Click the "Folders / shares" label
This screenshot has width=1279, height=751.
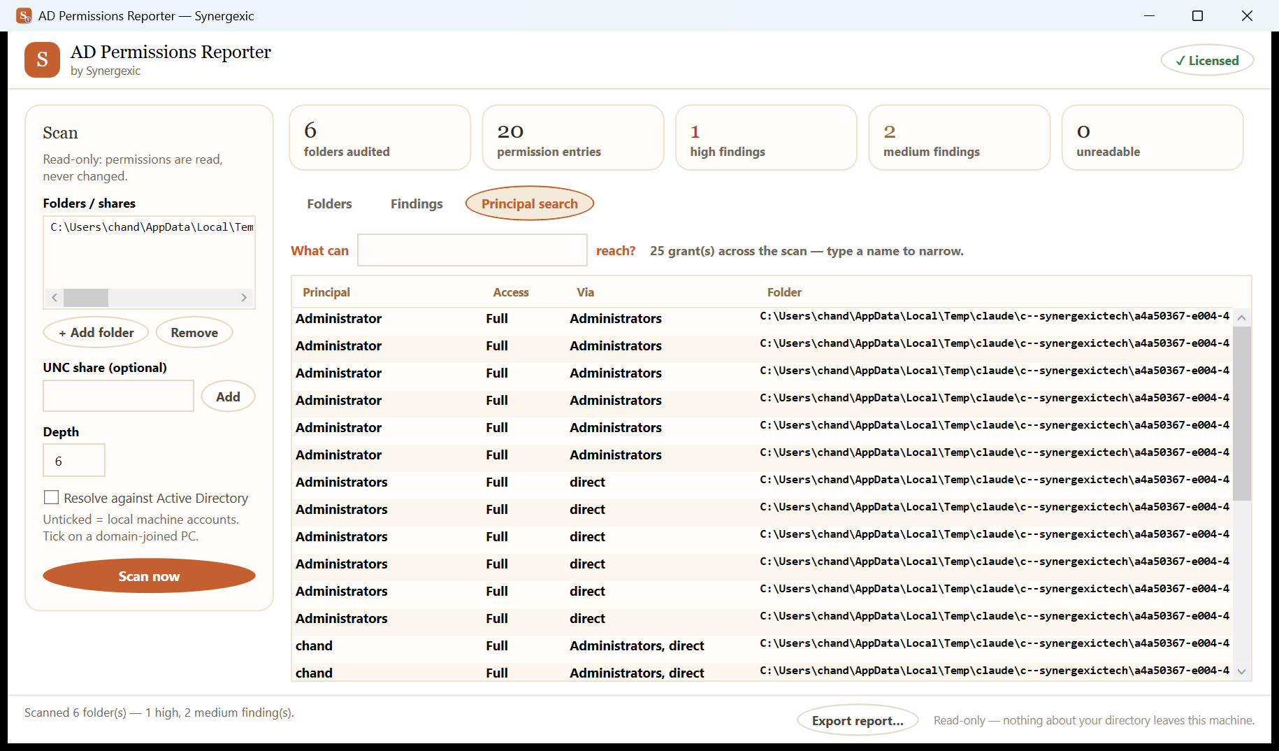click(x=89, y=203)
